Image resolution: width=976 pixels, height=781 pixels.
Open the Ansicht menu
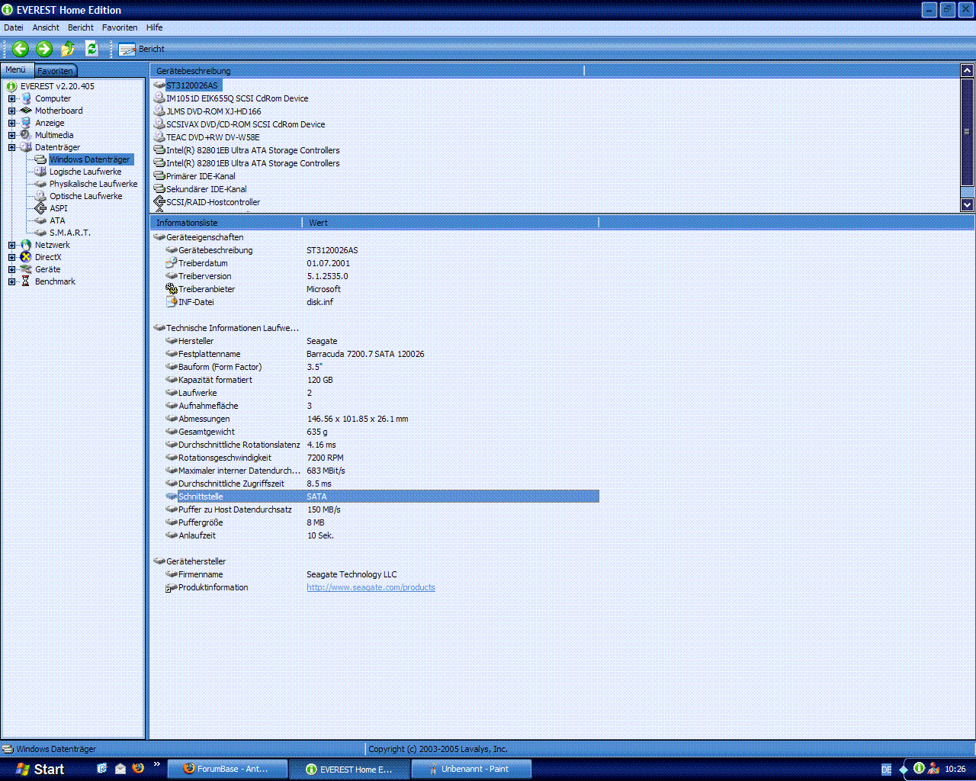tap(46, 27)
